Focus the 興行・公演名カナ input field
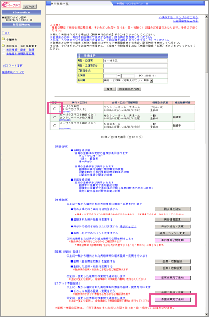This screenshot has width=209, height=317. [x=135, y=65]
